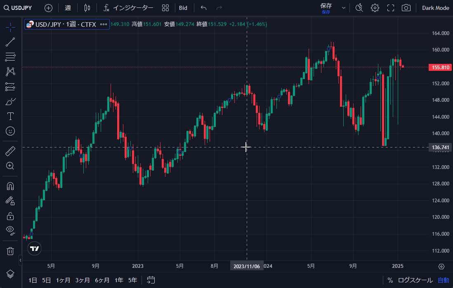Image resolution: width=453 pixels, height=288 pixels.
Task: Redo the chart action
Action: (x=219, y=8)
